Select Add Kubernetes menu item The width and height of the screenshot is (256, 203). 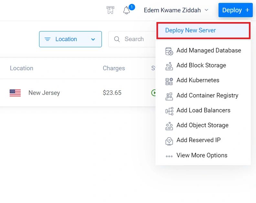[198, 80]
